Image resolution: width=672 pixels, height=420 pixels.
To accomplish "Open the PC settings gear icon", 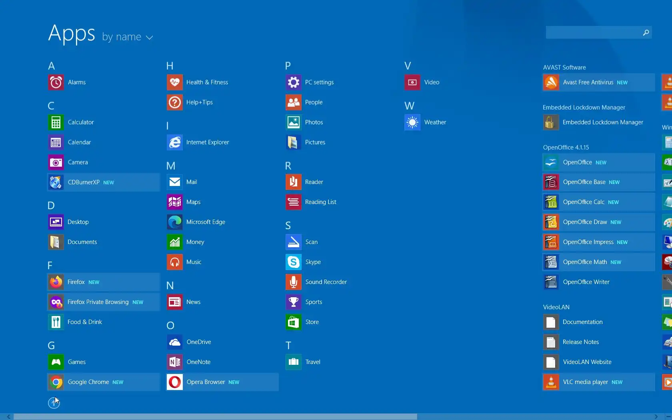I will [294, 82].
